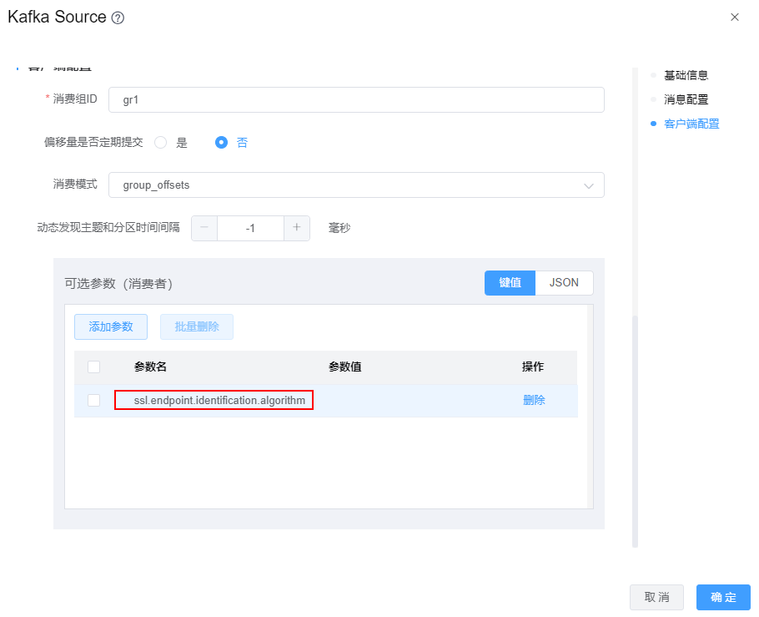Select 是 for periodic offset commit
This screenshot has height=617, width=759.
tap(161, 143)
